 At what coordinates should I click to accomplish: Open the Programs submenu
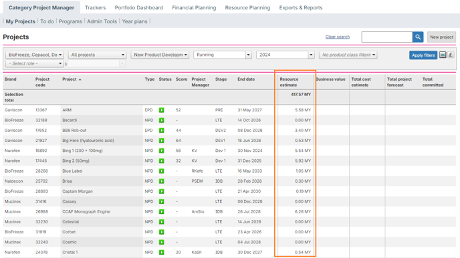pos(70,21)
